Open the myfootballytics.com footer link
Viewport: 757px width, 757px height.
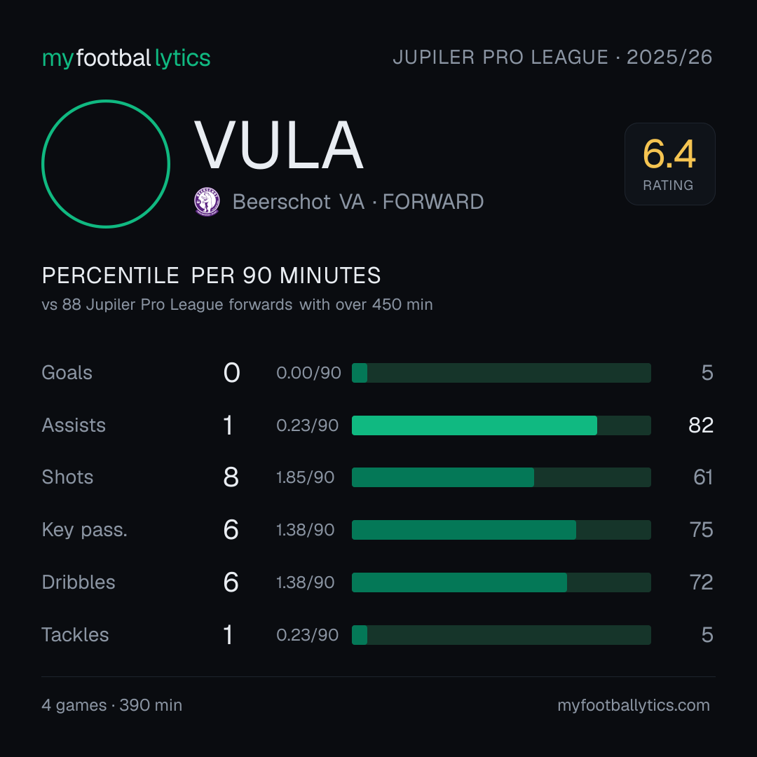[634, 705]
